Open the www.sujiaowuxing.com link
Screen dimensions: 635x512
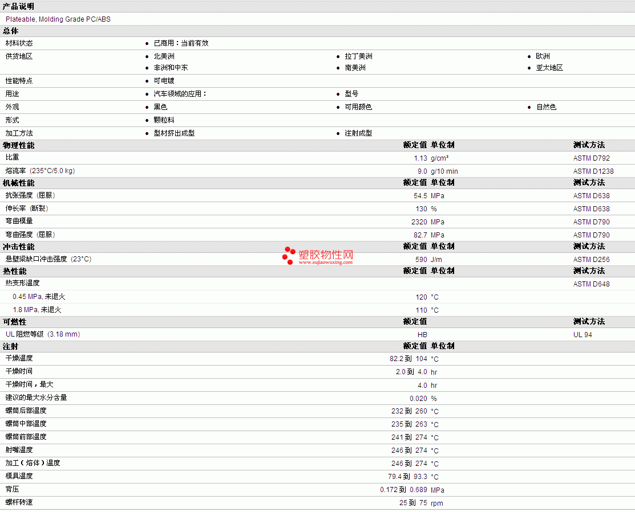(326, 262)
